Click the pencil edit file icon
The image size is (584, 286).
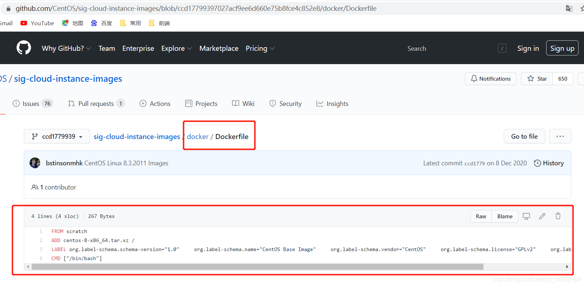click(x=542, y=216)
